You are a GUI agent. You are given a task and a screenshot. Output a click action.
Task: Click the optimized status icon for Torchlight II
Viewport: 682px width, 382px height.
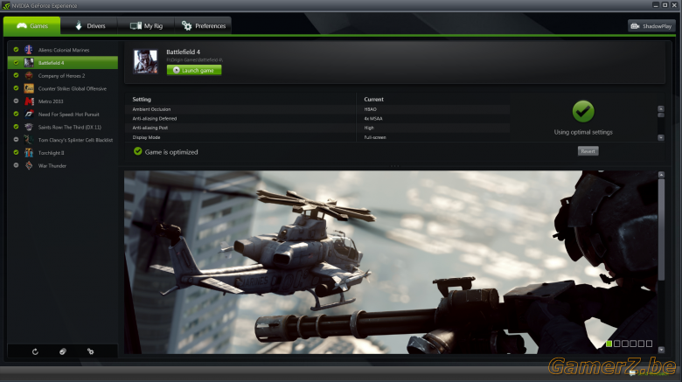(16, 152)
